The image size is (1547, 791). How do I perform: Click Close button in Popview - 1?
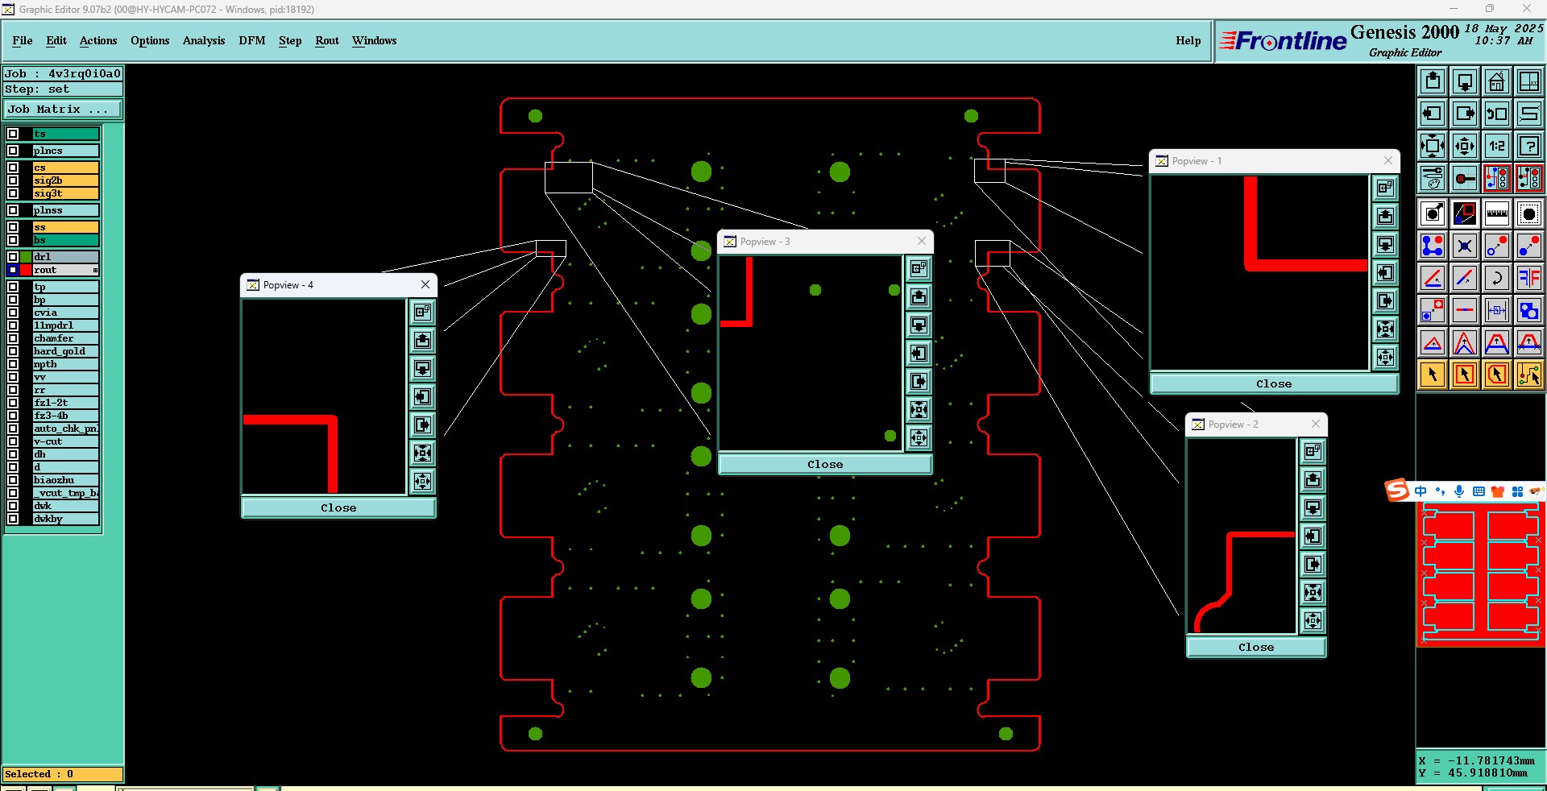[1274, 384]
